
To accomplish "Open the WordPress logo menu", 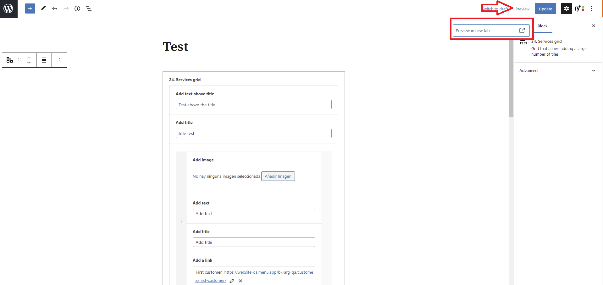I will (x=8, y=9).
